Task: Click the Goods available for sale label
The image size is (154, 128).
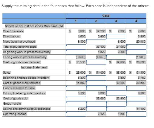Action: tap(19, 88)
